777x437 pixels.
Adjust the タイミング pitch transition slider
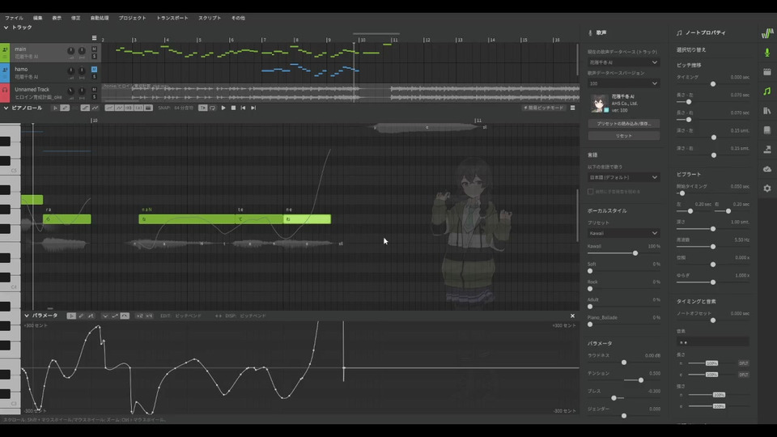712,84
